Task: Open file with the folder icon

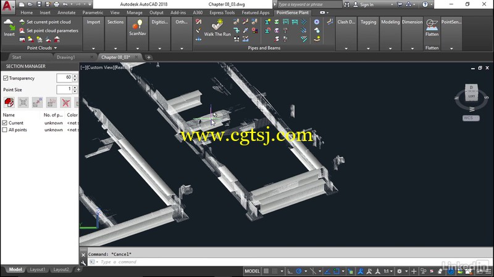Action: [30, 4]
